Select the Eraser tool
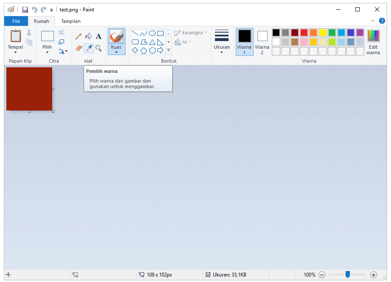This screenshot has height=282, width=391. [78, 48]
